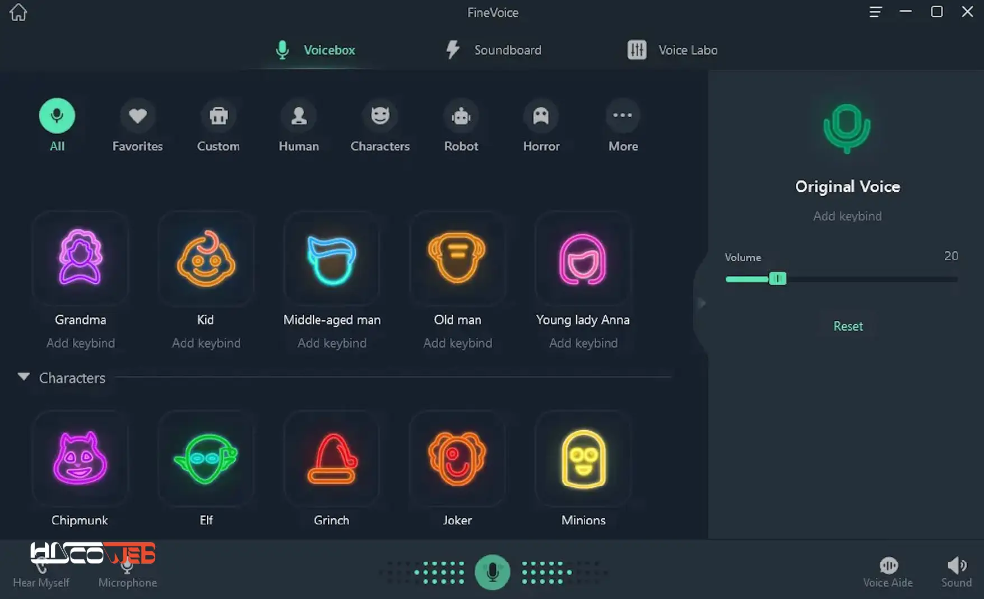
Task: Toggle the center microphone button
Action: [x=492, y=572]
